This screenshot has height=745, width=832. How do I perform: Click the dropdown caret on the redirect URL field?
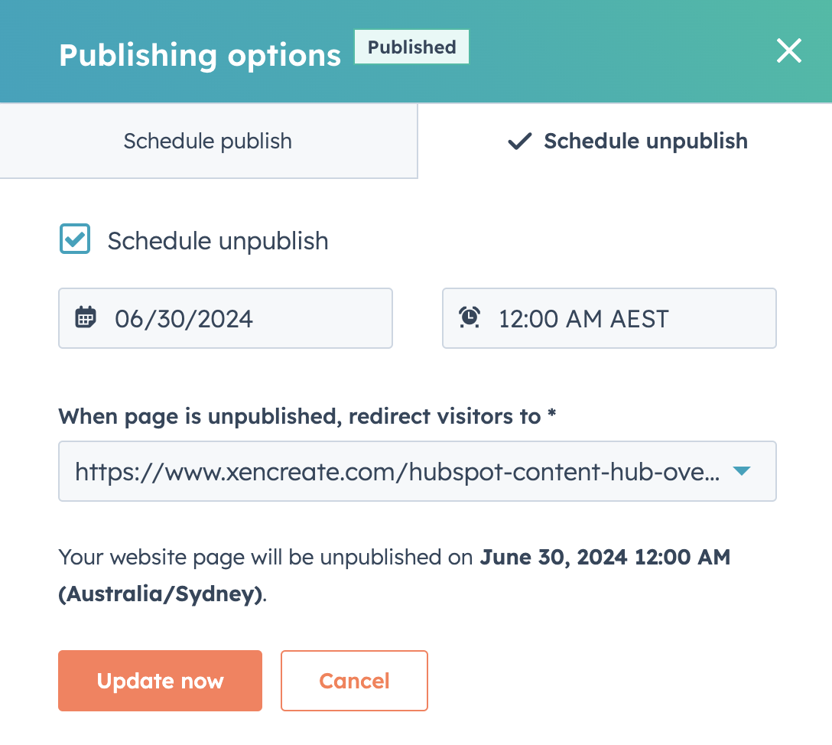(740, 471)
